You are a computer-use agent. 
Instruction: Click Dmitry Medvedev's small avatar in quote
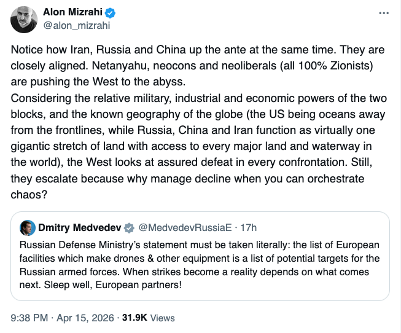click(27, 228)
